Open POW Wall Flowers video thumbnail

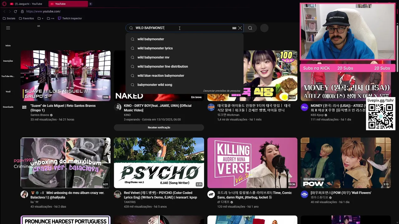click(346, 163)
